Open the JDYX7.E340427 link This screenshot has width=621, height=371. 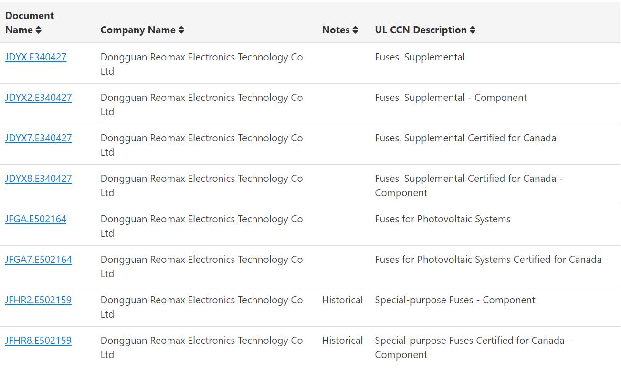(38, 138)
